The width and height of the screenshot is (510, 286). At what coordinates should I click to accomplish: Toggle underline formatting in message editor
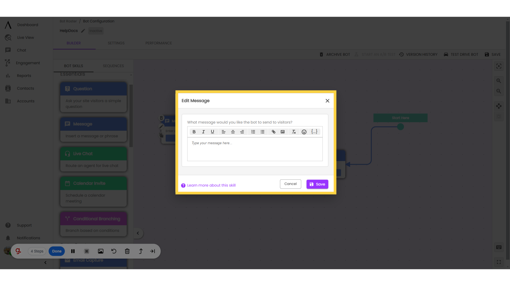coord(212,132)
